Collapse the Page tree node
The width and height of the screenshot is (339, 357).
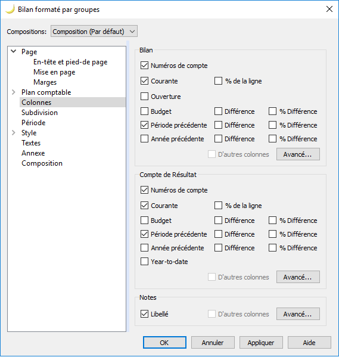pos(14,51)
